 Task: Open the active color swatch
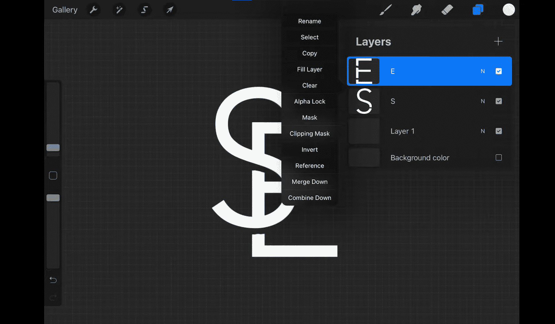click(x=508, y=10)
